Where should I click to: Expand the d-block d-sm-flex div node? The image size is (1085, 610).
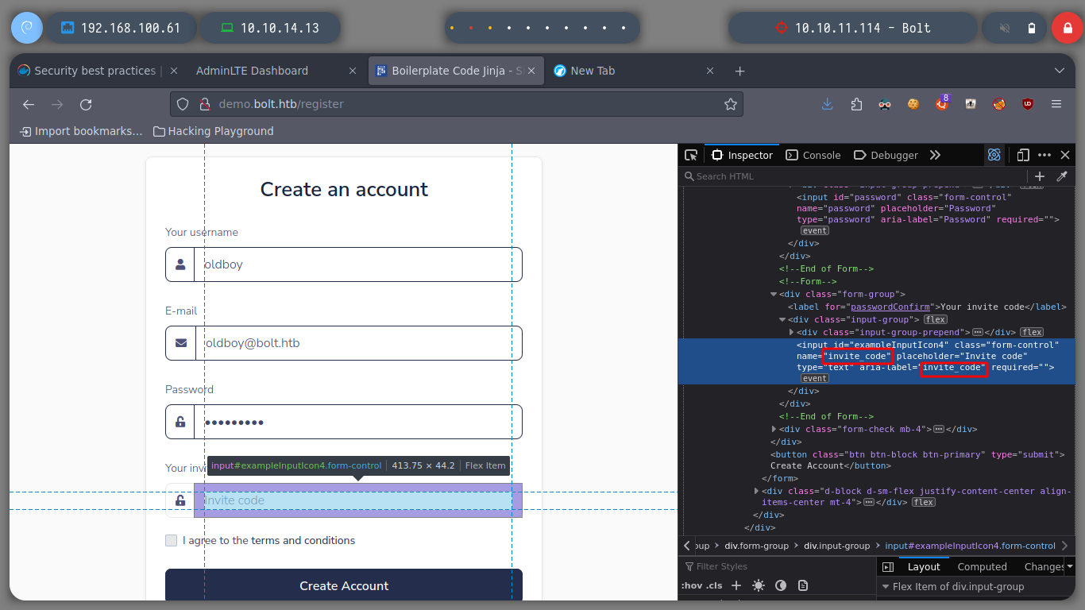pos(757,491)
